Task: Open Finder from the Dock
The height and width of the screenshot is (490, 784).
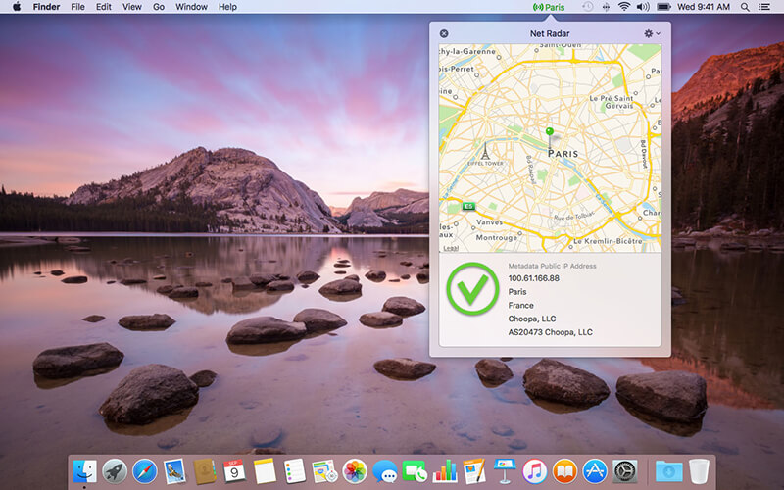Action: pos(84,471)
